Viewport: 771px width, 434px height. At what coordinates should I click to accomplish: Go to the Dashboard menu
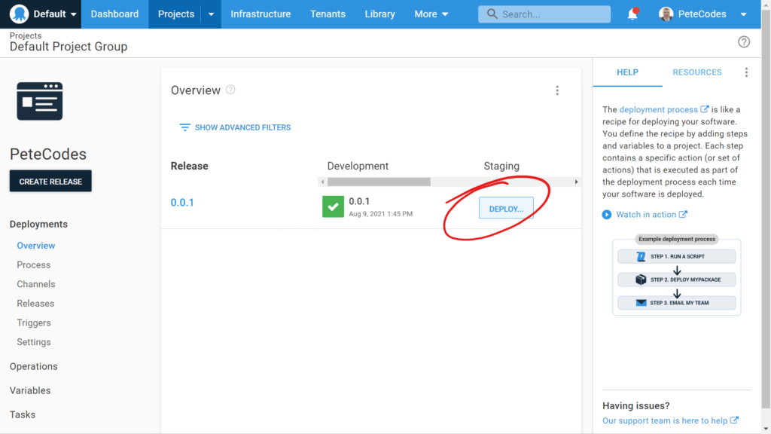tap(114, 14)
